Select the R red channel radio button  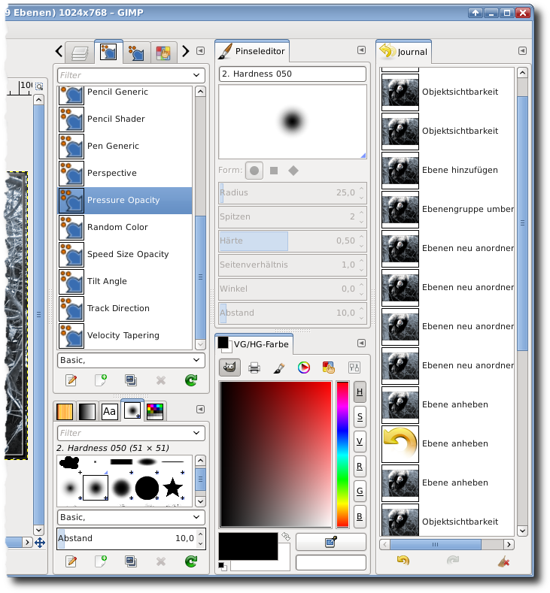pos(360,466)
